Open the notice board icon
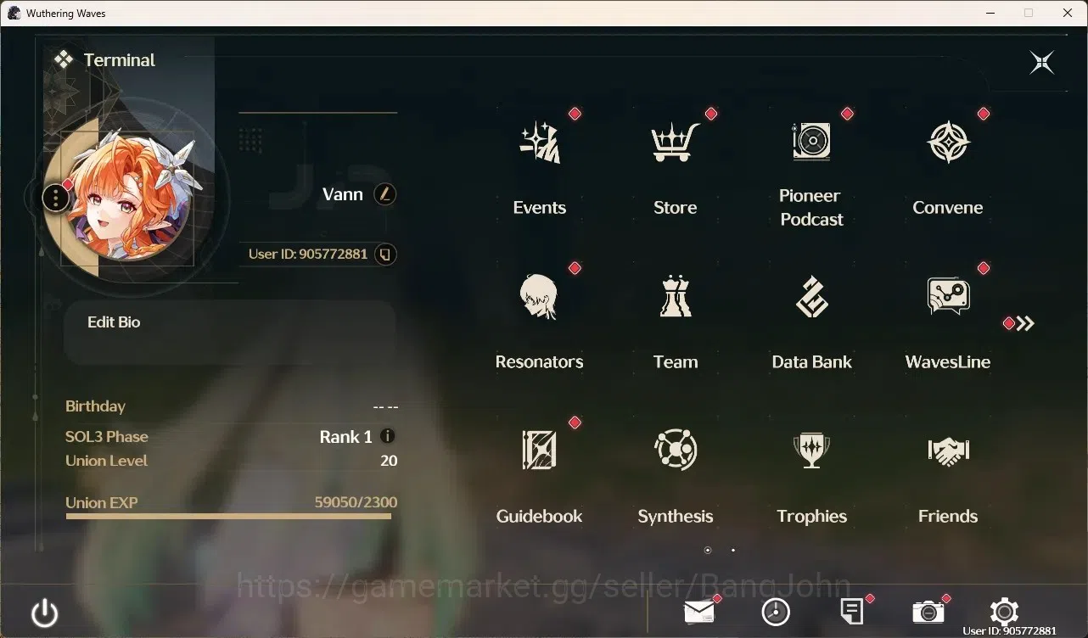1088x638 pixels. click(x=852, y=612)
